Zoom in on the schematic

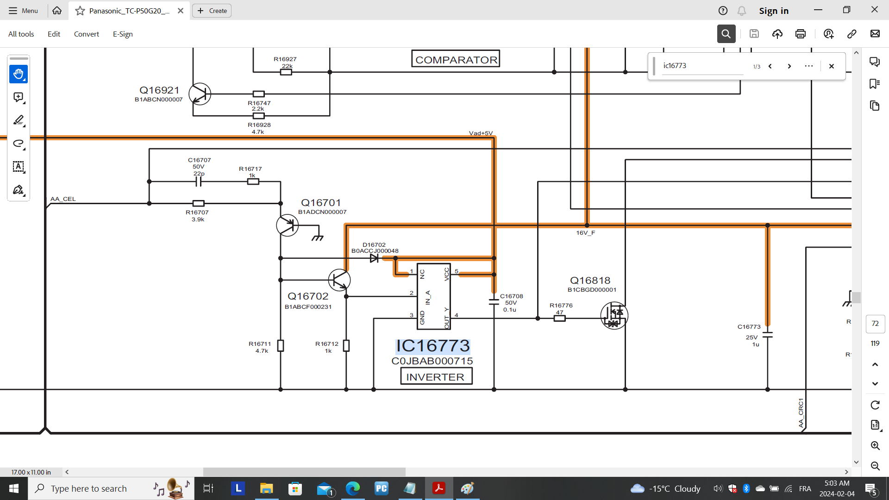[875, 445]
